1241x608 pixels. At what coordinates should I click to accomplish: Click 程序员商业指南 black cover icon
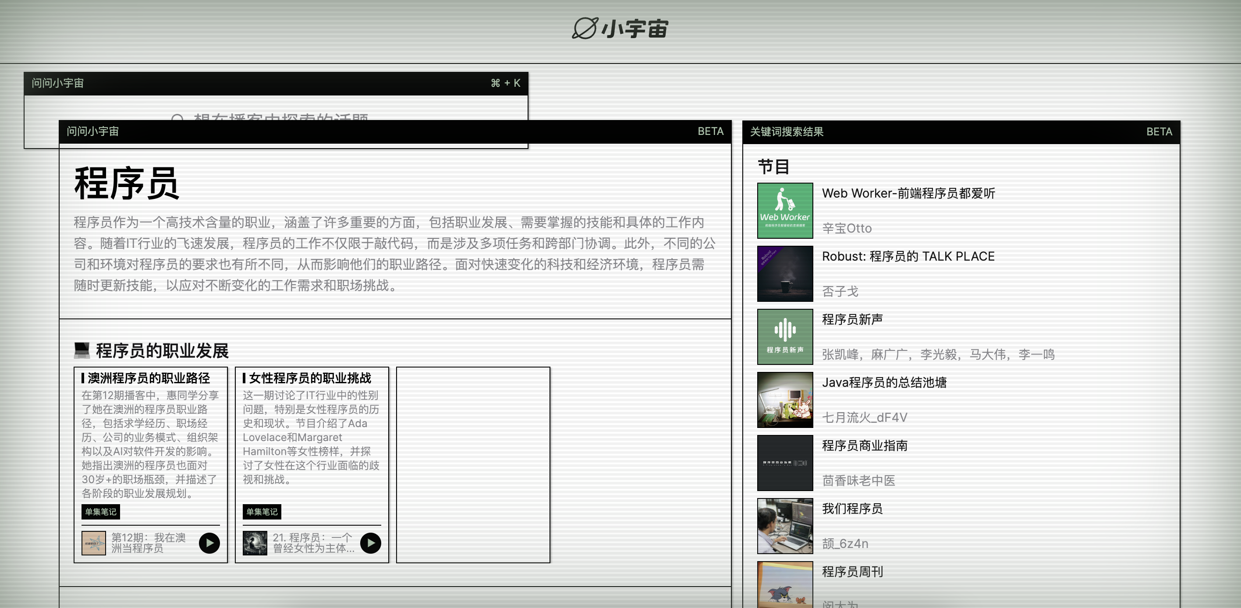point(785,463)
